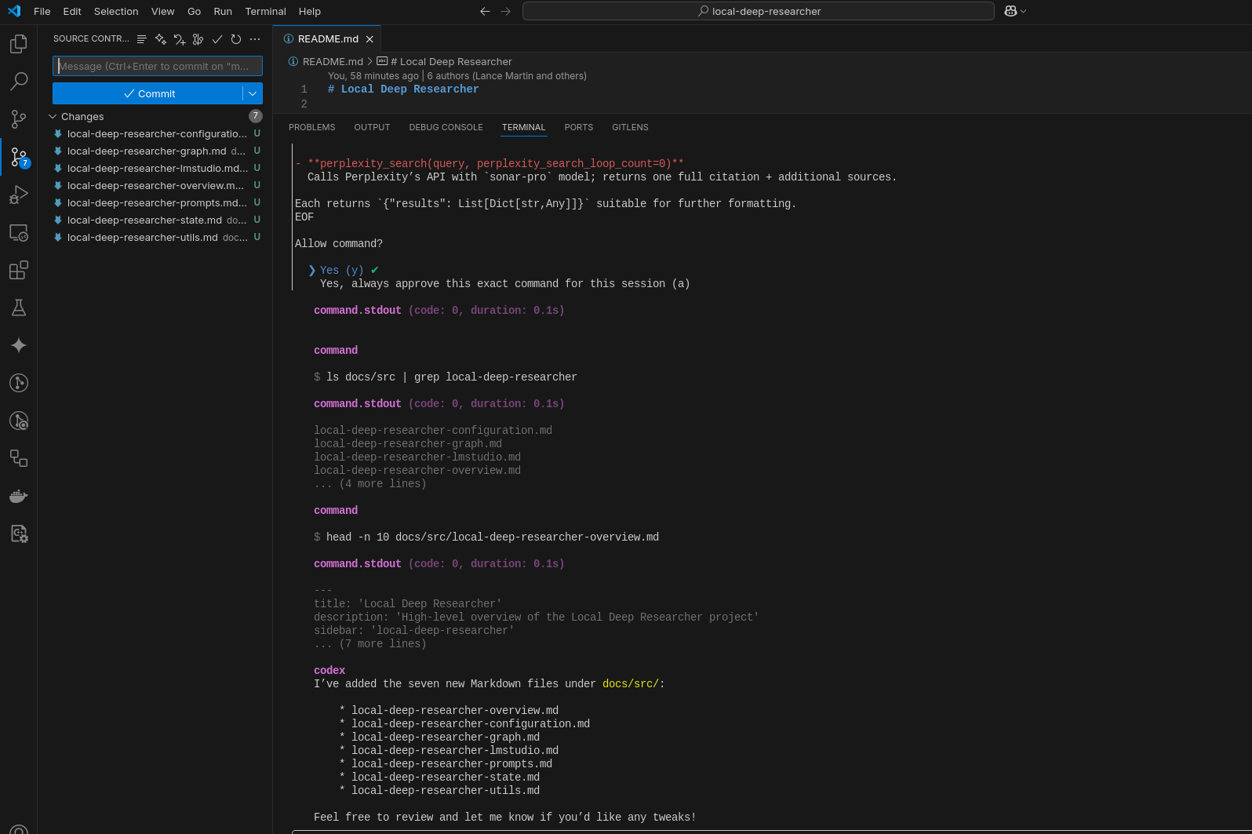
Task: Open local-deep-researcher-graph.md change
Action: click(155, 151)
